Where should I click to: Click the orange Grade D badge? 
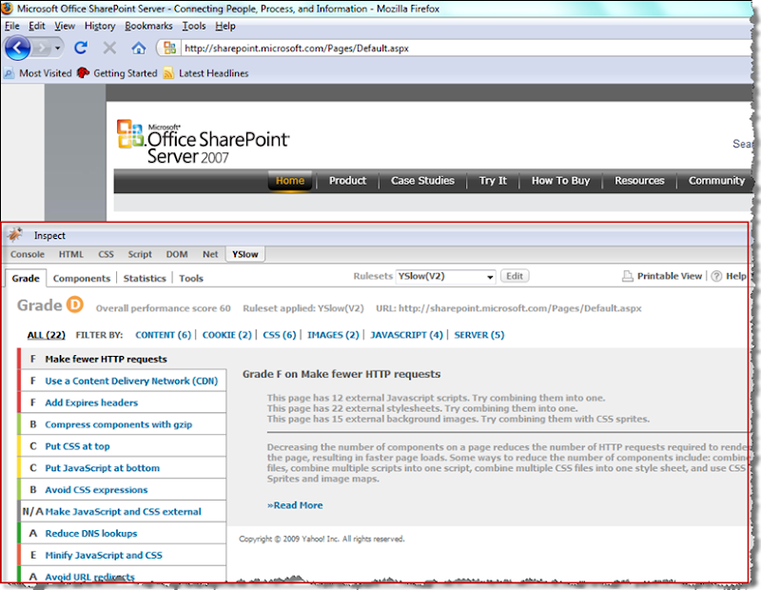(x=75, y=305)
